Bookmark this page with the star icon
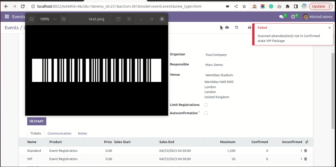The height and width of the screenshot is (167, 336). pyautogui.click(x=244, y=6)
